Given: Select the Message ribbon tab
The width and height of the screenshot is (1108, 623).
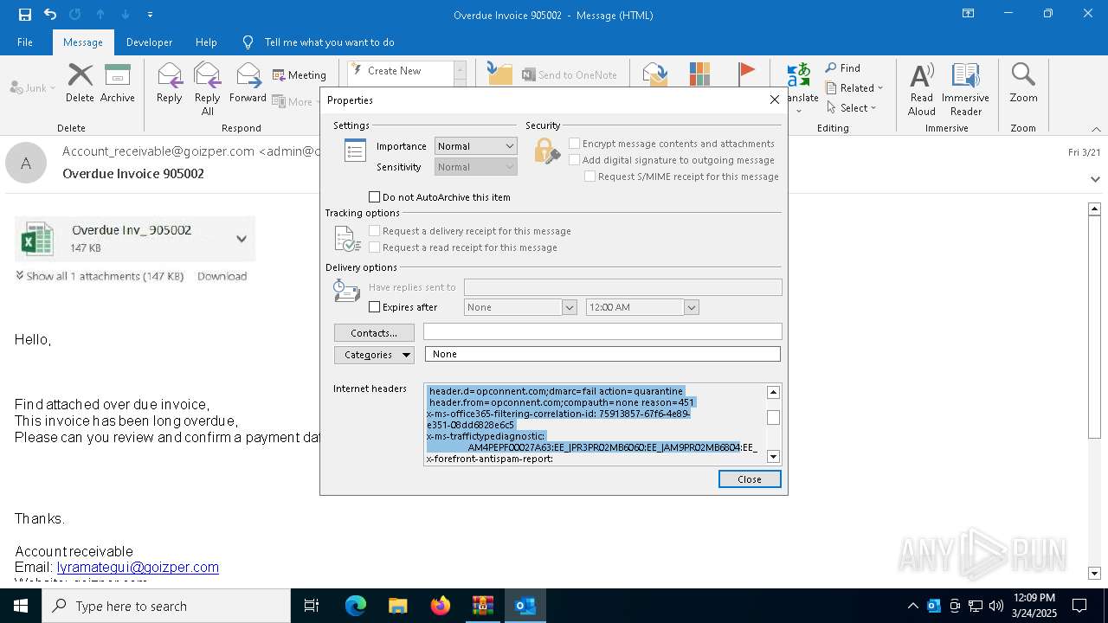Looking at the screenshot, I should click(x=83, y=42).
